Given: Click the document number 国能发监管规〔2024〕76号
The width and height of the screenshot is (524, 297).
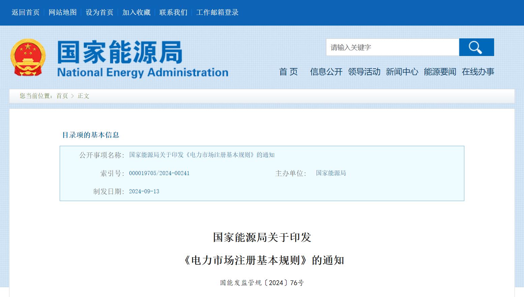Looking at the screenshot, I should (262, 283).
